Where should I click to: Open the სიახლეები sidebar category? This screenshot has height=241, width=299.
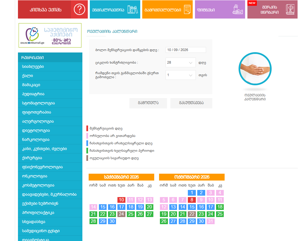click(x=50, y=66)
